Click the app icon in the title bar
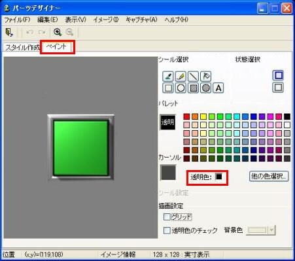 click(x=7, y=9)
